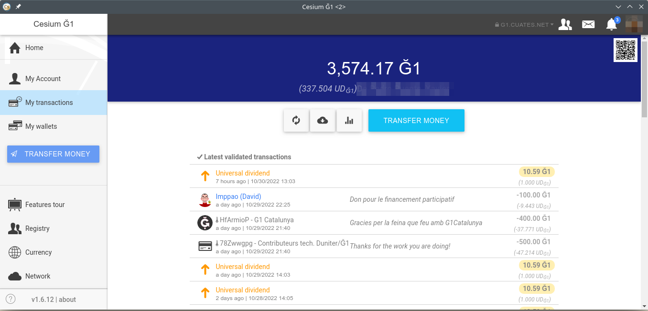Click the -400.00 Ğ1 amount

[533, 218]
